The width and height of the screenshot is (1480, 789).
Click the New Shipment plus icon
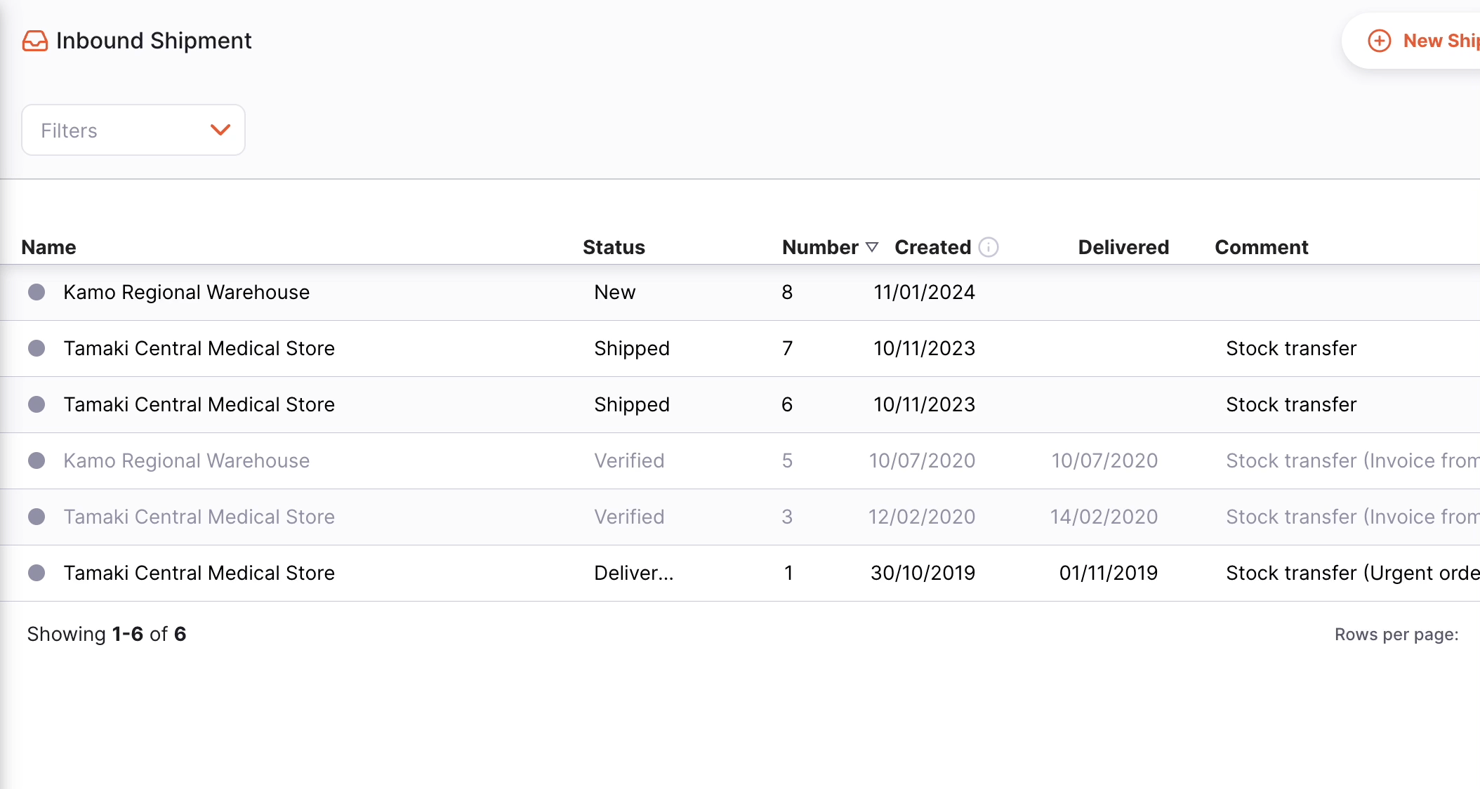click(x=1380, y=41)
